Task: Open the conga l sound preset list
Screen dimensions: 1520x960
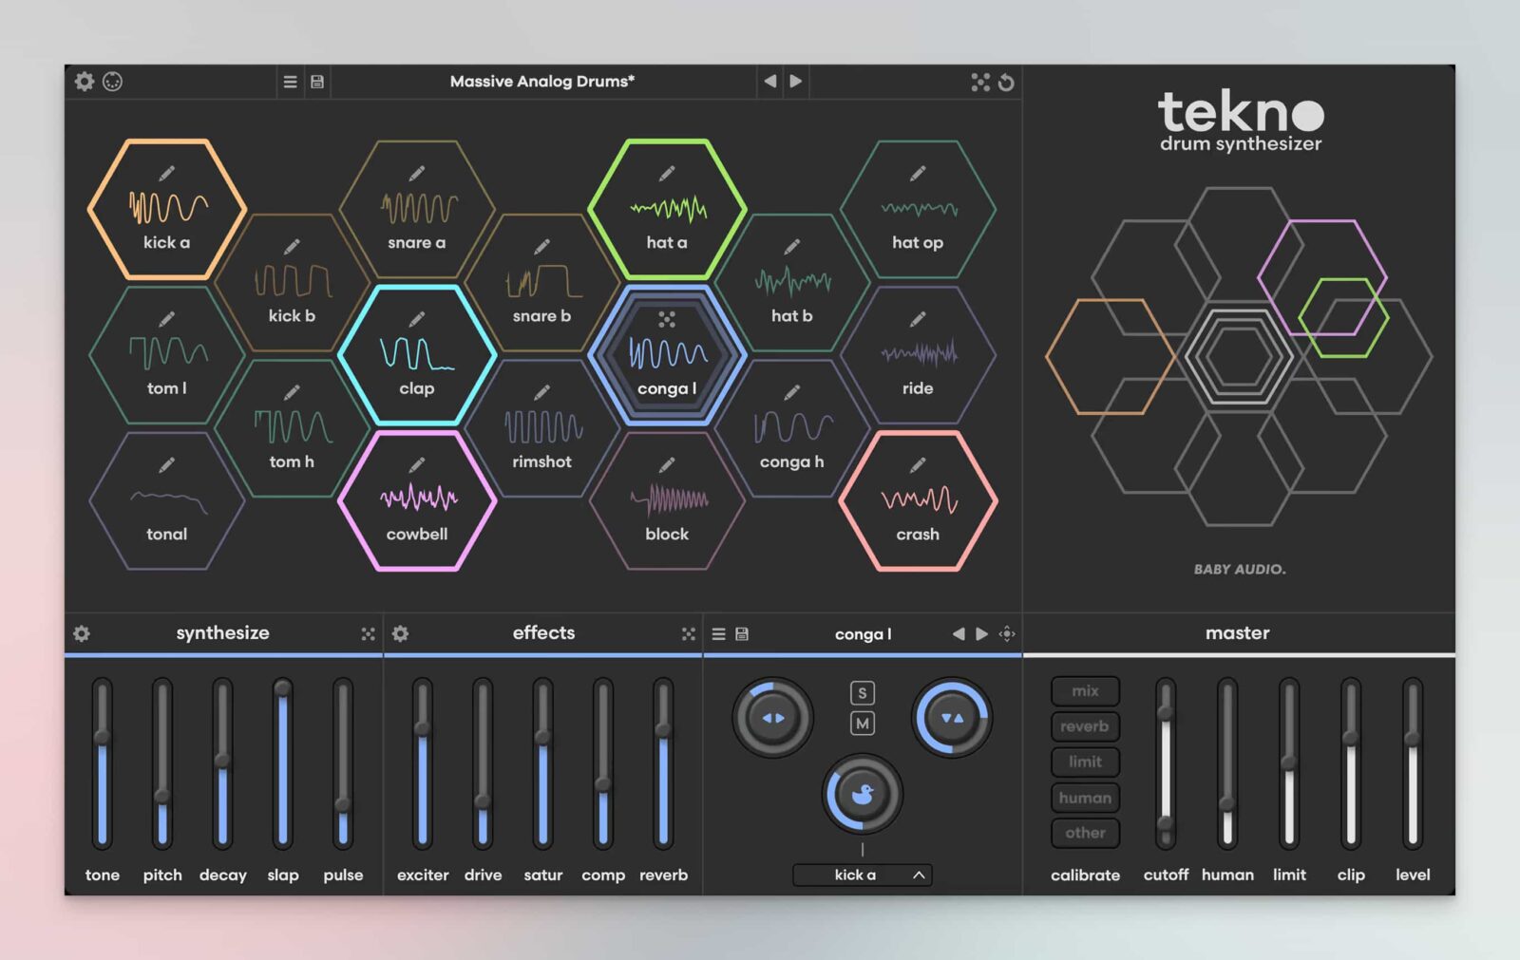Action: (718, 633)
